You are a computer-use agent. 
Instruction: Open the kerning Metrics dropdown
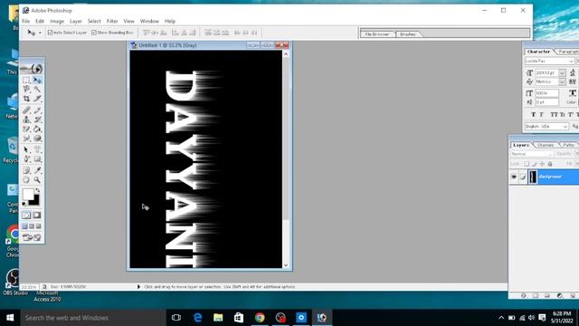(562, 81)
